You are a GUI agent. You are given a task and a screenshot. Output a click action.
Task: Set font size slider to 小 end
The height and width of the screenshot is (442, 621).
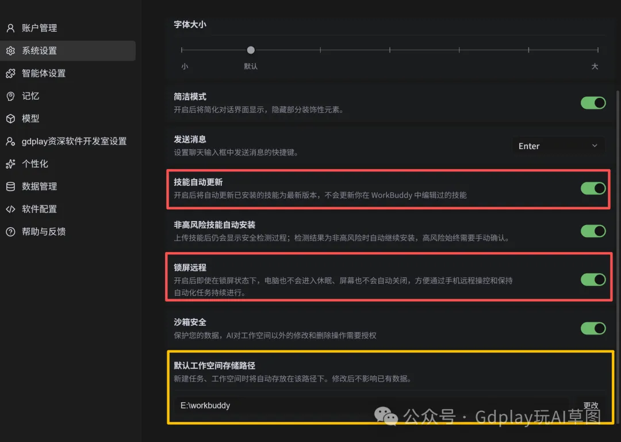coord(182,50)
